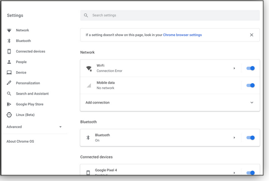Go to Network section in sidebar
Viewport: 269px width, 181px height.
point(23,30)
